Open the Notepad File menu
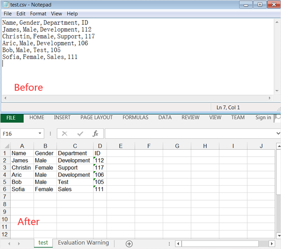The height and width of the screenshot is (249, 281). (x=8, y=14)
